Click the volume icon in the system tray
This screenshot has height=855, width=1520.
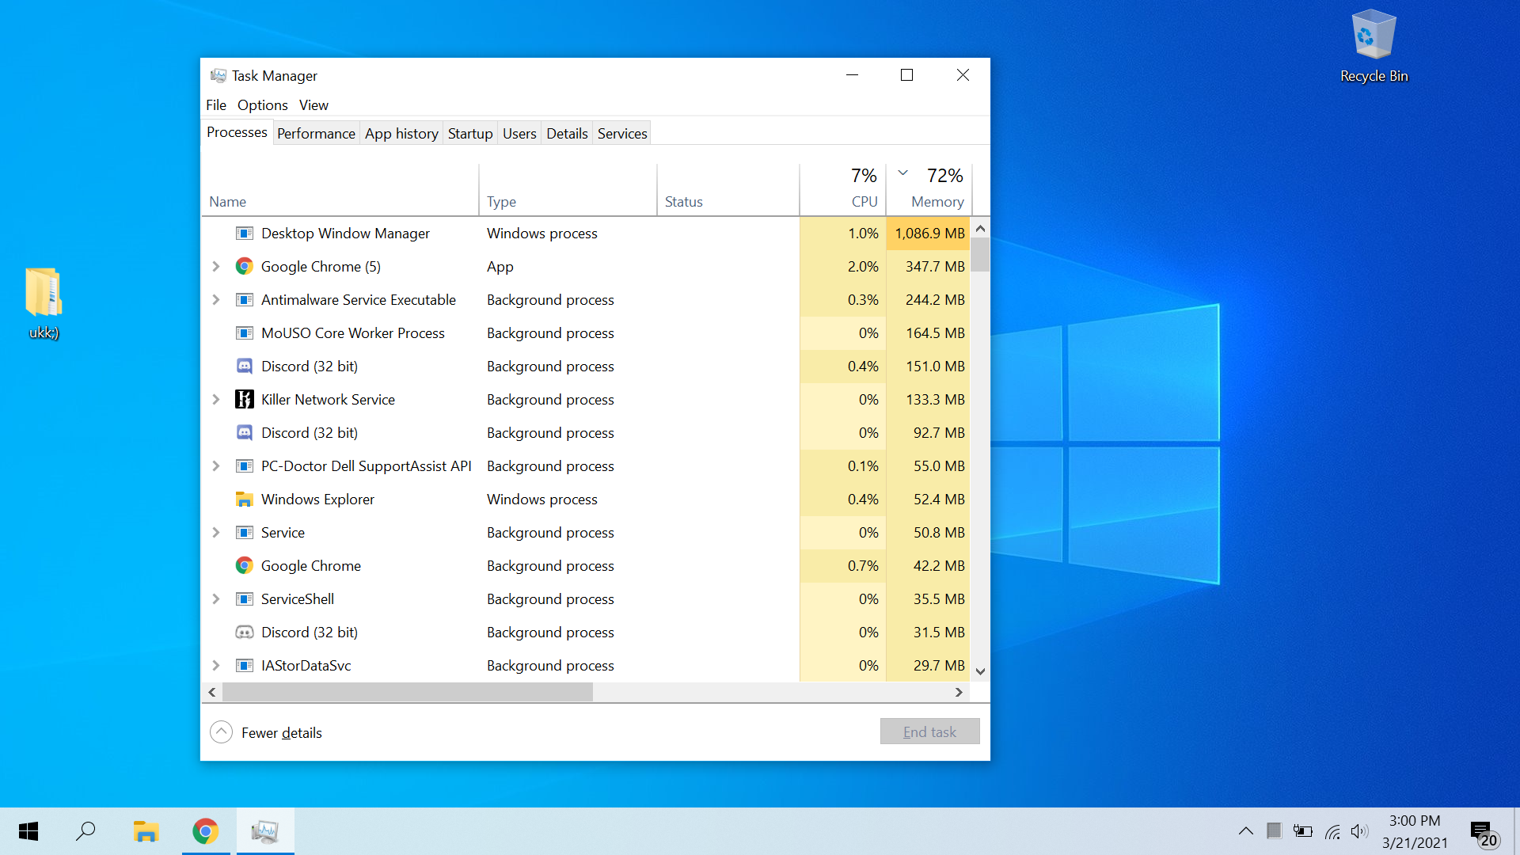click(1361, 831)
